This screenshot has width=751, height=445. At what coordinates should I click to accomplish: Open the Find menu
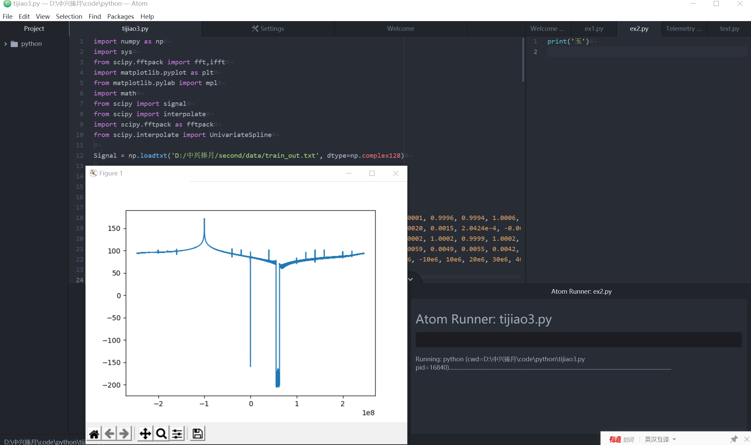click(x=95, y=16)
